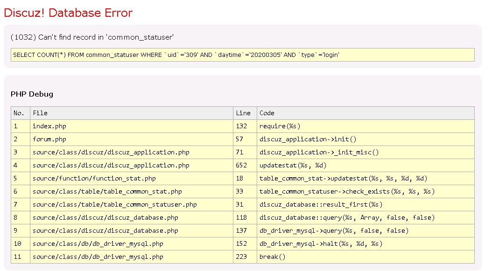Click row number 3 in No. column

[x=21, y=152]
